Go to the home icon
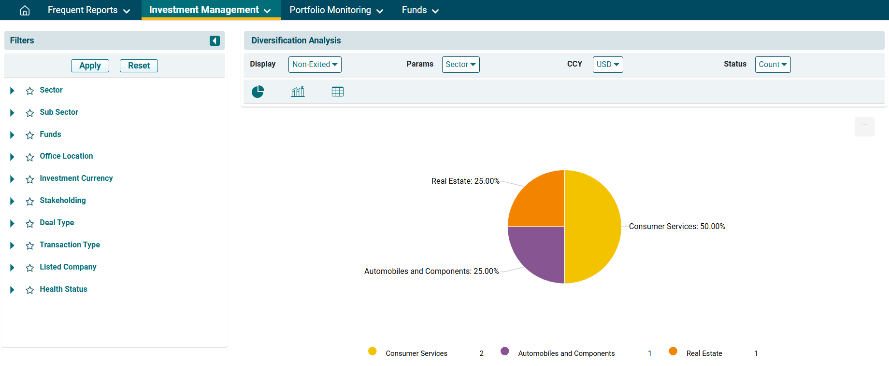The width and height of the screenshot is (889, 366). 25,10
